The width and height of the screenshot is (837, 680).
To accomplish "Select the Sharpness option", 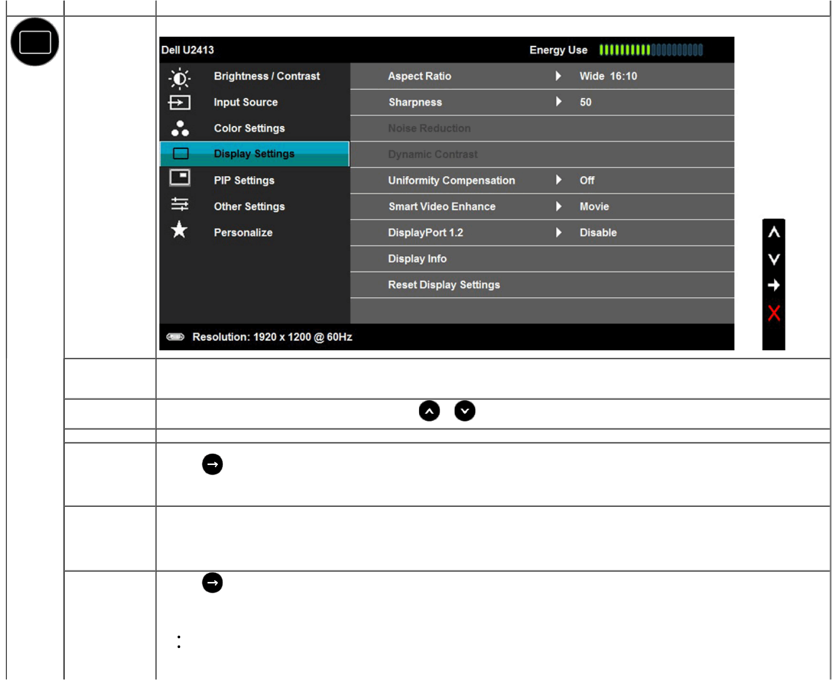I will pyautogui.click(x=542, y=102).
